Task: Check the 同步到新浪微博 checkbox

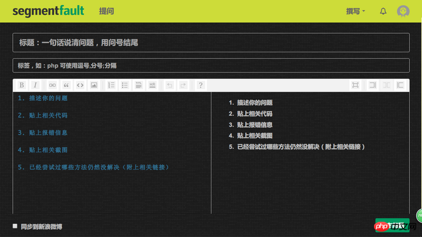Action: [15, 226]
